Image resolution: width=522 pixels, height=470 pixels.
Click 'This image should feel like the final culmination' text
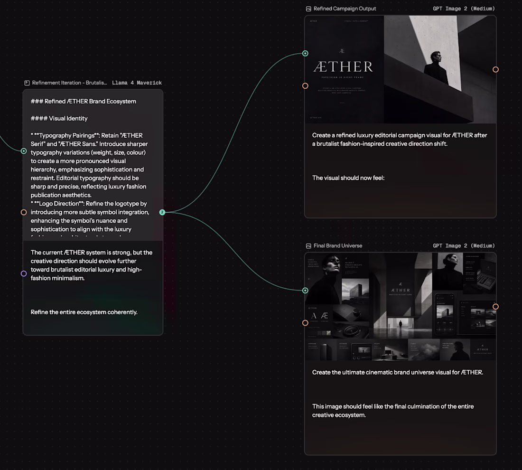(x=393, y=411)
